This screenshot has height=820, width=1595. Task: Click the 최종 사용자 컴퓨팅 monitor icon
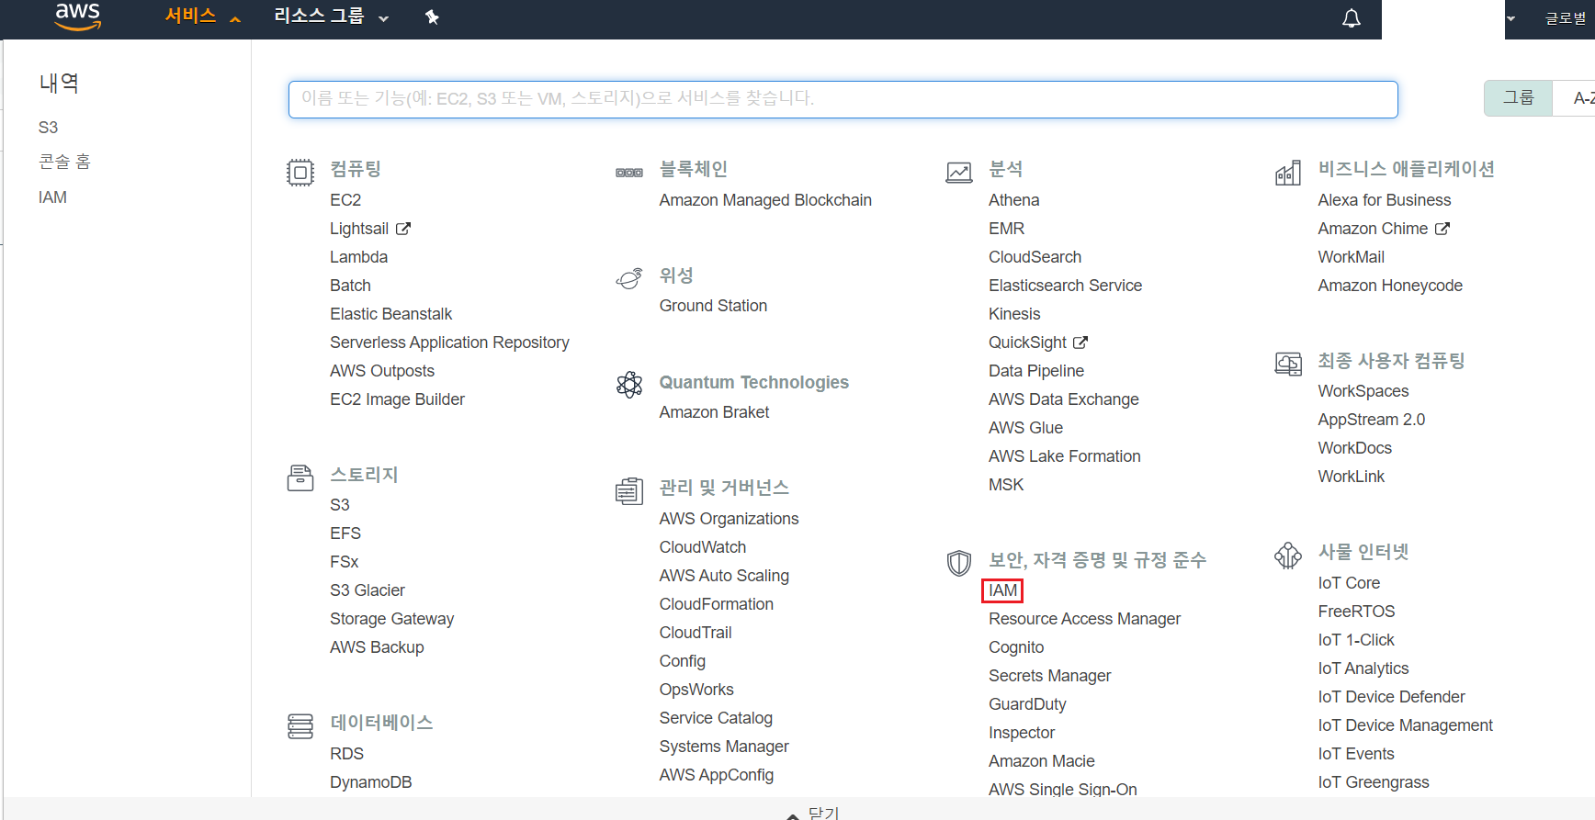(x=1288, y=364)
